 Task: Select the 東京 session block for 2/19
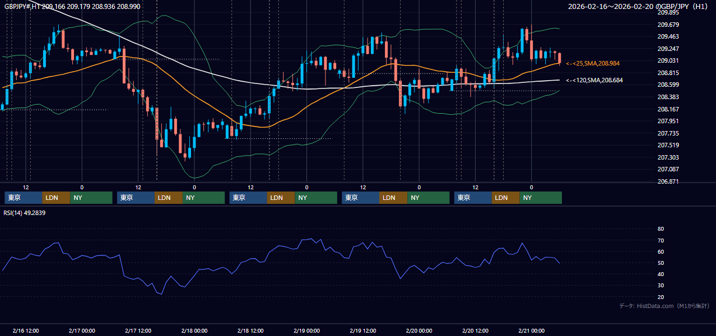360,198
